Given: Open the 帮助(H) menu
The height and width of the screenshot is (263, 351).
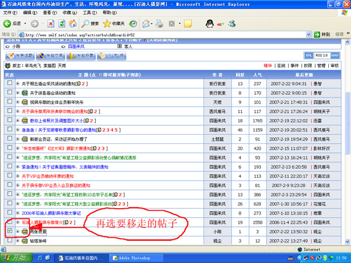Looking at the screenshot, I should point(110,13).
